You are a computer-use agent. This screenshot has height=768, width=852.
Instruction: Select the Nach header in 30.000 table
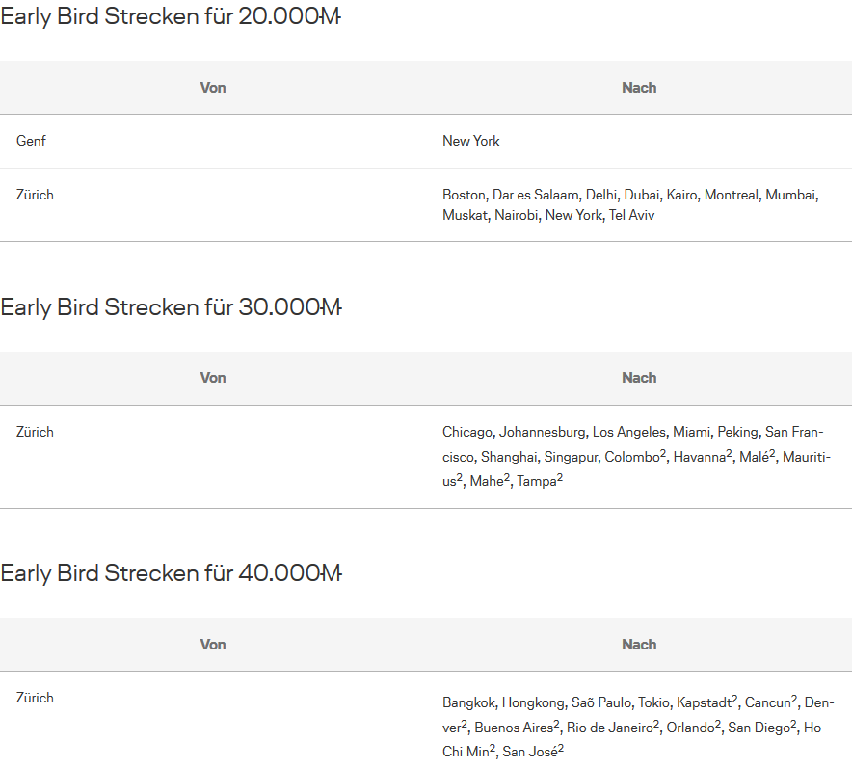639,378
